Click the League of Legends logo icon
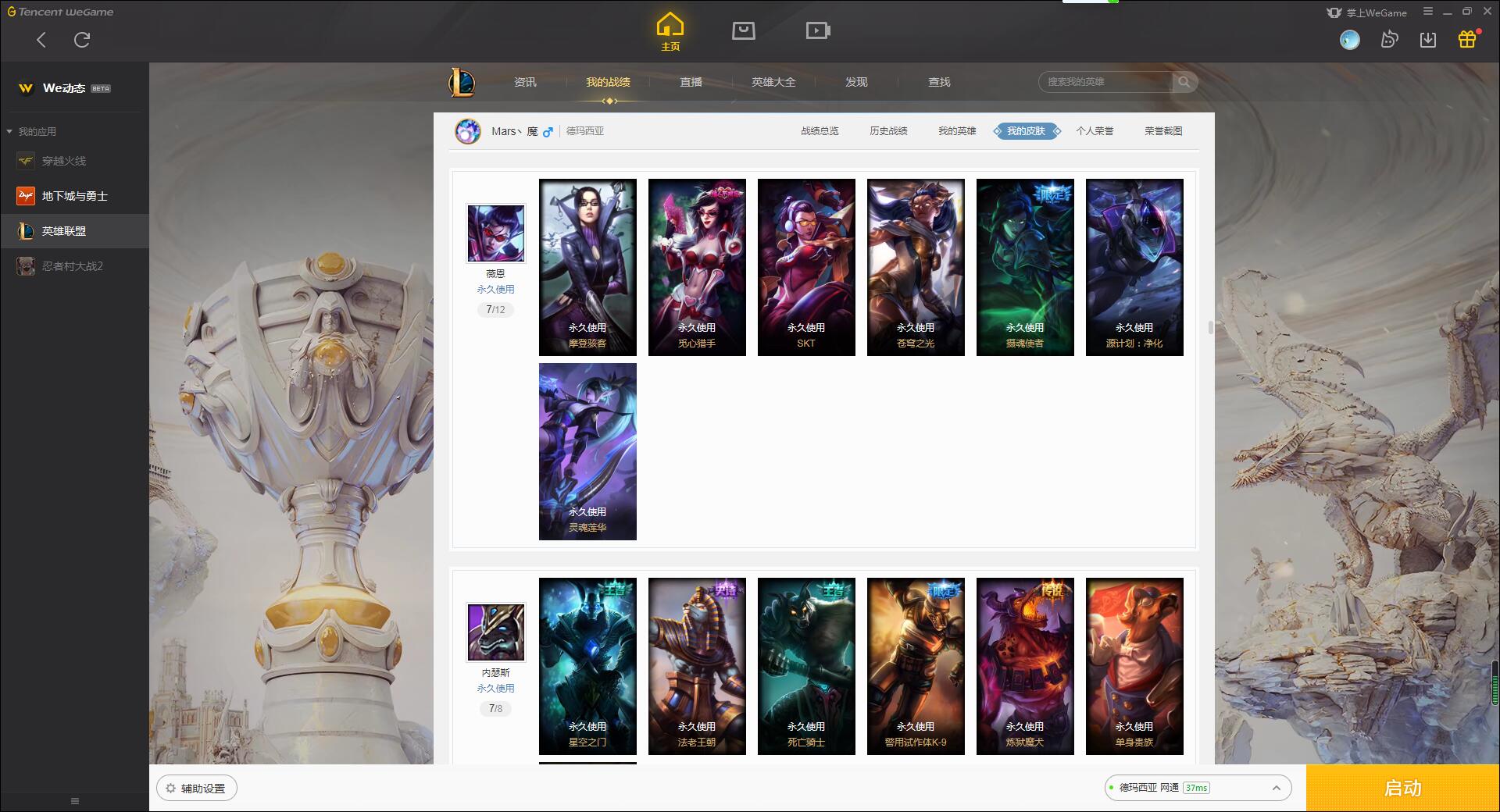This screenshot has height=812, width=1500. click(462, 82)
